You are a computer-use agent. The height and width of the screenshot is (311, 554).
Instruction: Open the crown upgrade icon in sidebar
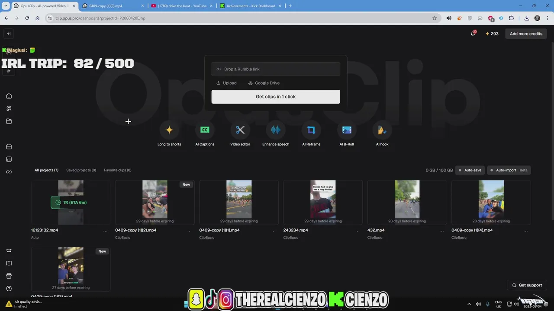point(9,251)
